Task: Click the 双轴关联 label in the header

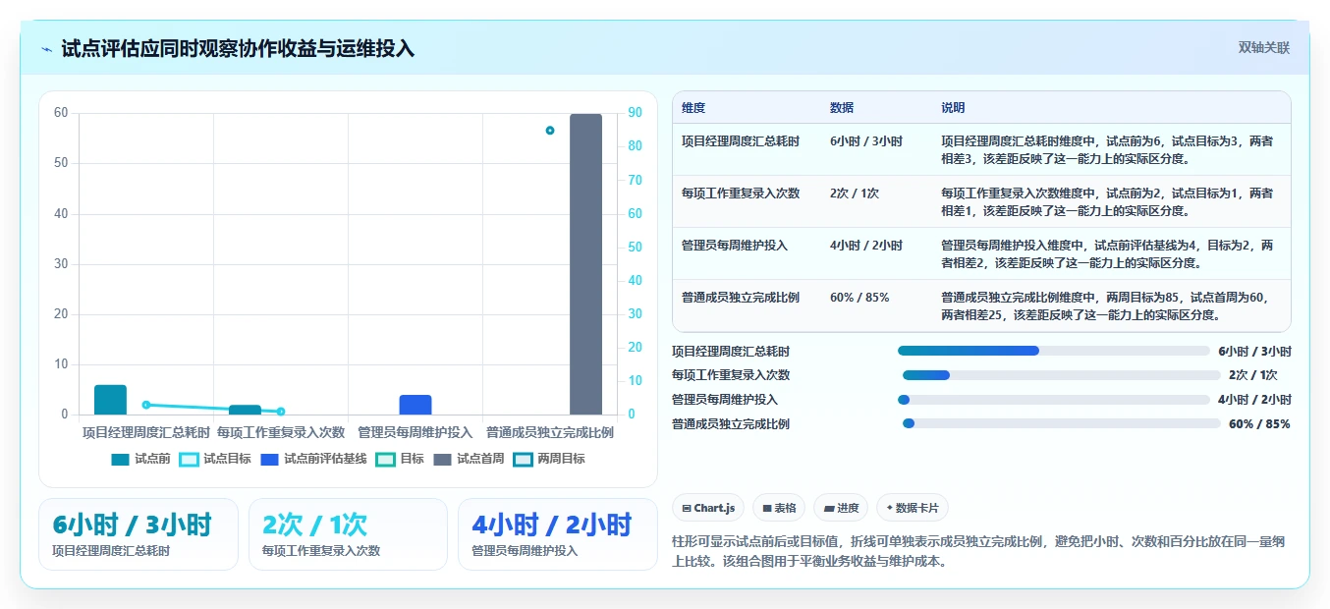Action: (x=1263, y=48)
